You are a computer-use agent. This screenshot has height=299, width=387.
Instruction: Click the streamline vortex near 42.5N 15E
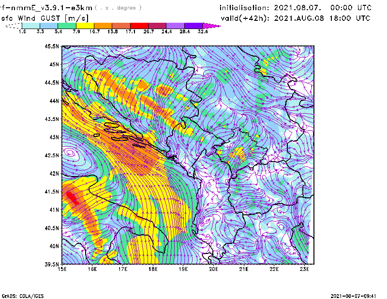coord(70,153)
